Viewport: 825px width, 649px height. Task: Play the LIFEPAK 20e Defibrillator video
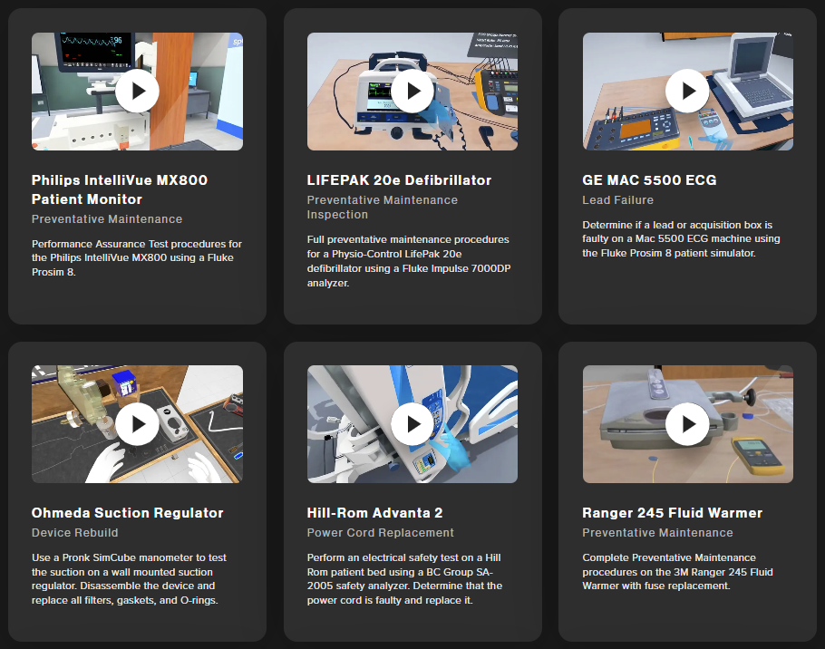(412, 91)
